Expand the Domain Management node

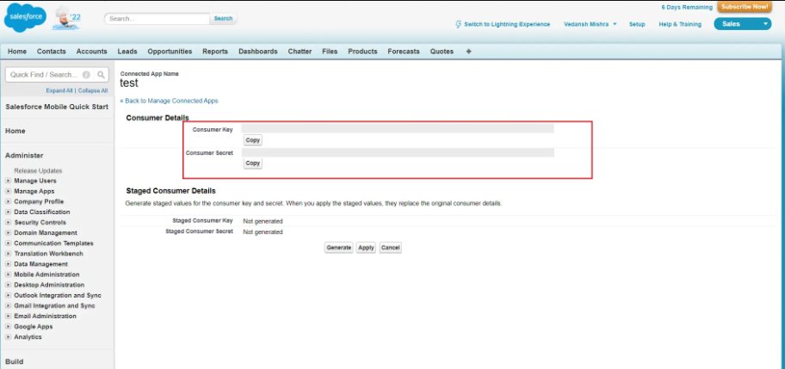click(x=9, y=233)
